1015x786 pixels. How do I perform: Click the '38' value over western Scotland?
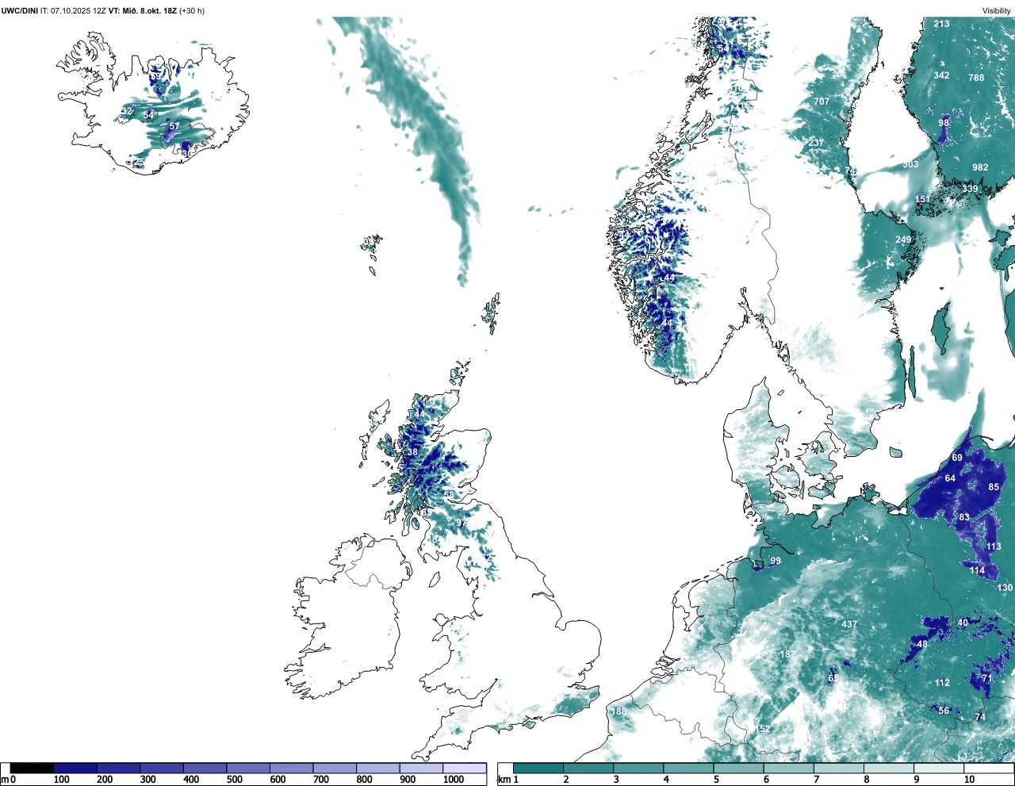point(412,452)
